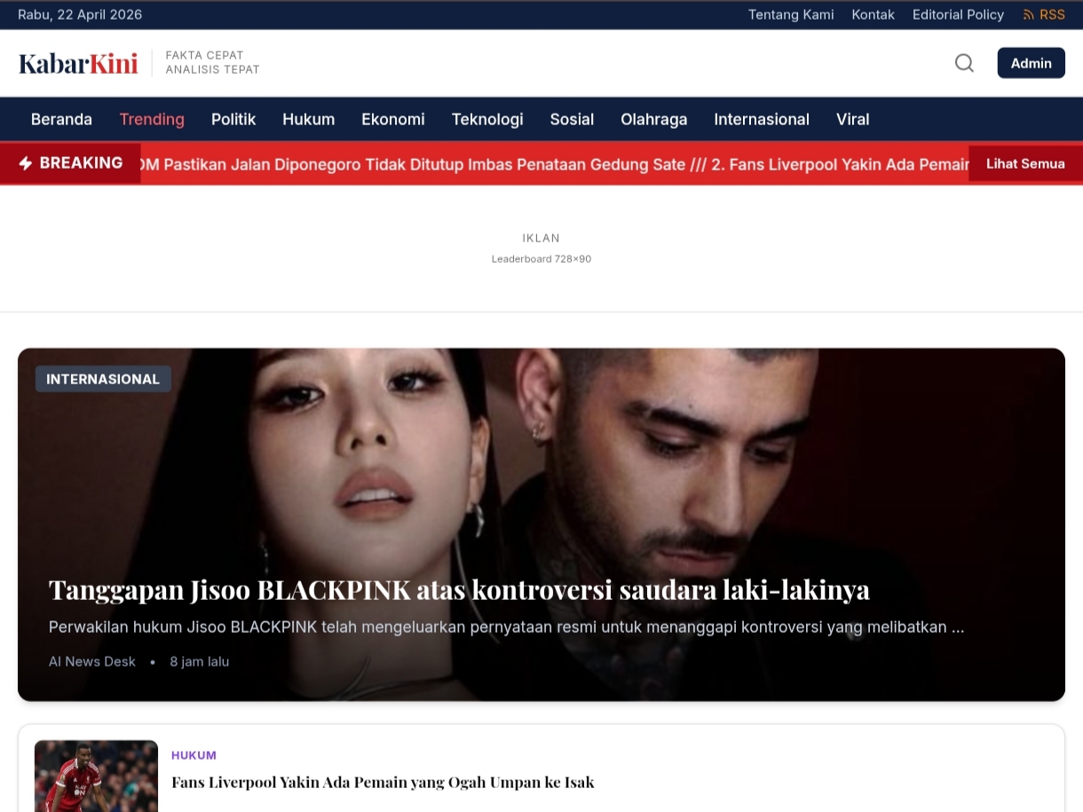Image resolution: width=1083 pixels, height=812 pixels.
Task: Click the purple HUKUM category label
Action: tap(194, 755)
